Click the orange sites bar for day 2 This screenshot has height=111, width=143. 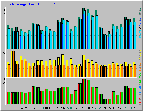click(x=13, y=64)
